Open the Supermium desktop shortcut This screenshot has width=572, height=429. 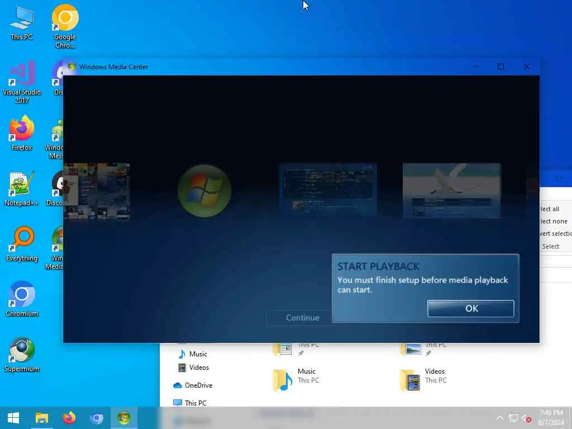tap(22, 355)
